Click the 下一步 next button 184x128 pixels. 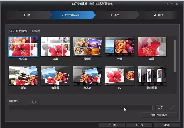coord(139,125)
